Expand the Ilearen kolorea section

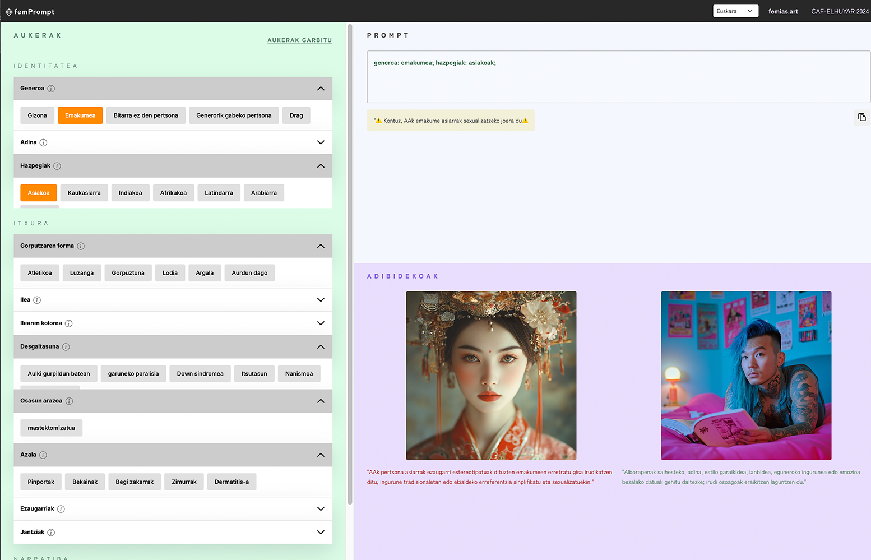tap(321, 323)
